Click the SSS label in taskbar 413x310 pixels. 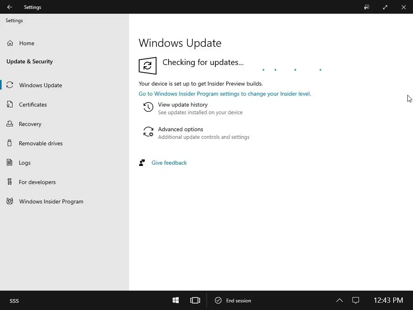coord(14,301)
